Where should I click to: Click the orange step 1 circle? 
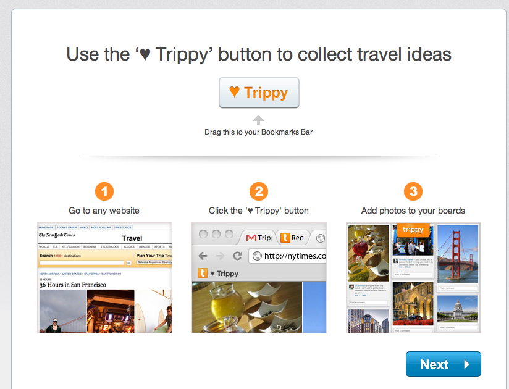click(104, 191)
